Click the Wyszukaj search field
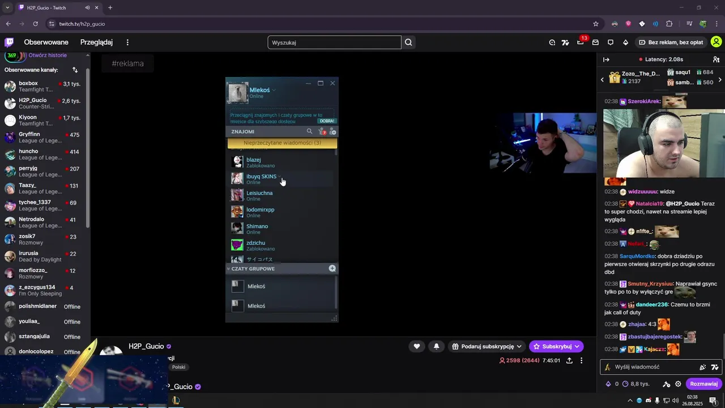Screen dimensions: 725x408 tap(334, 42)
